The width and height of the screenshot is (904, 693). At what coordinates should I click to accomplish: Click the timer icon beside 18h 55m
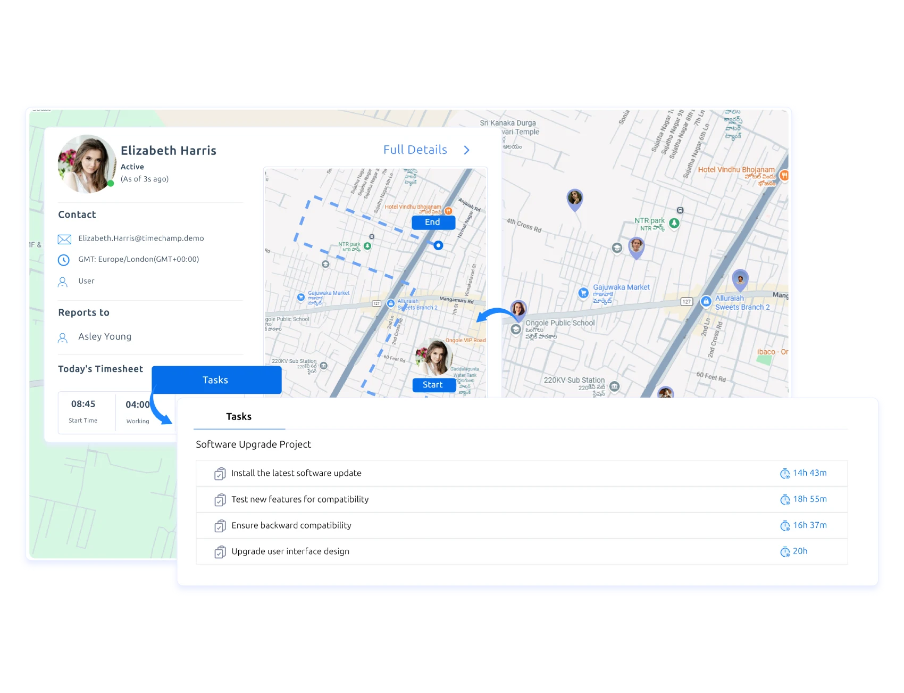click(x=785, y=499)
